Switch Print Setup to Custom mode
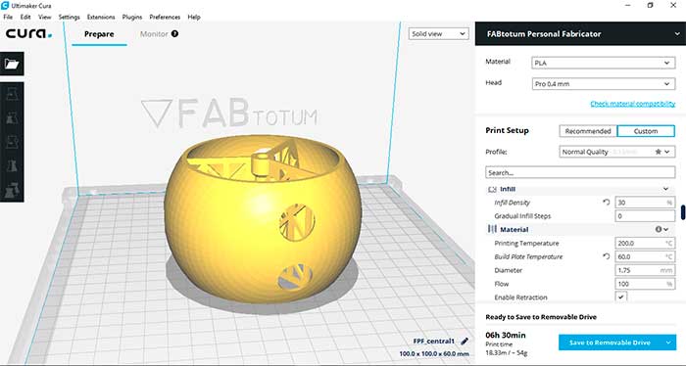686x366 pixels. [646, 131]
